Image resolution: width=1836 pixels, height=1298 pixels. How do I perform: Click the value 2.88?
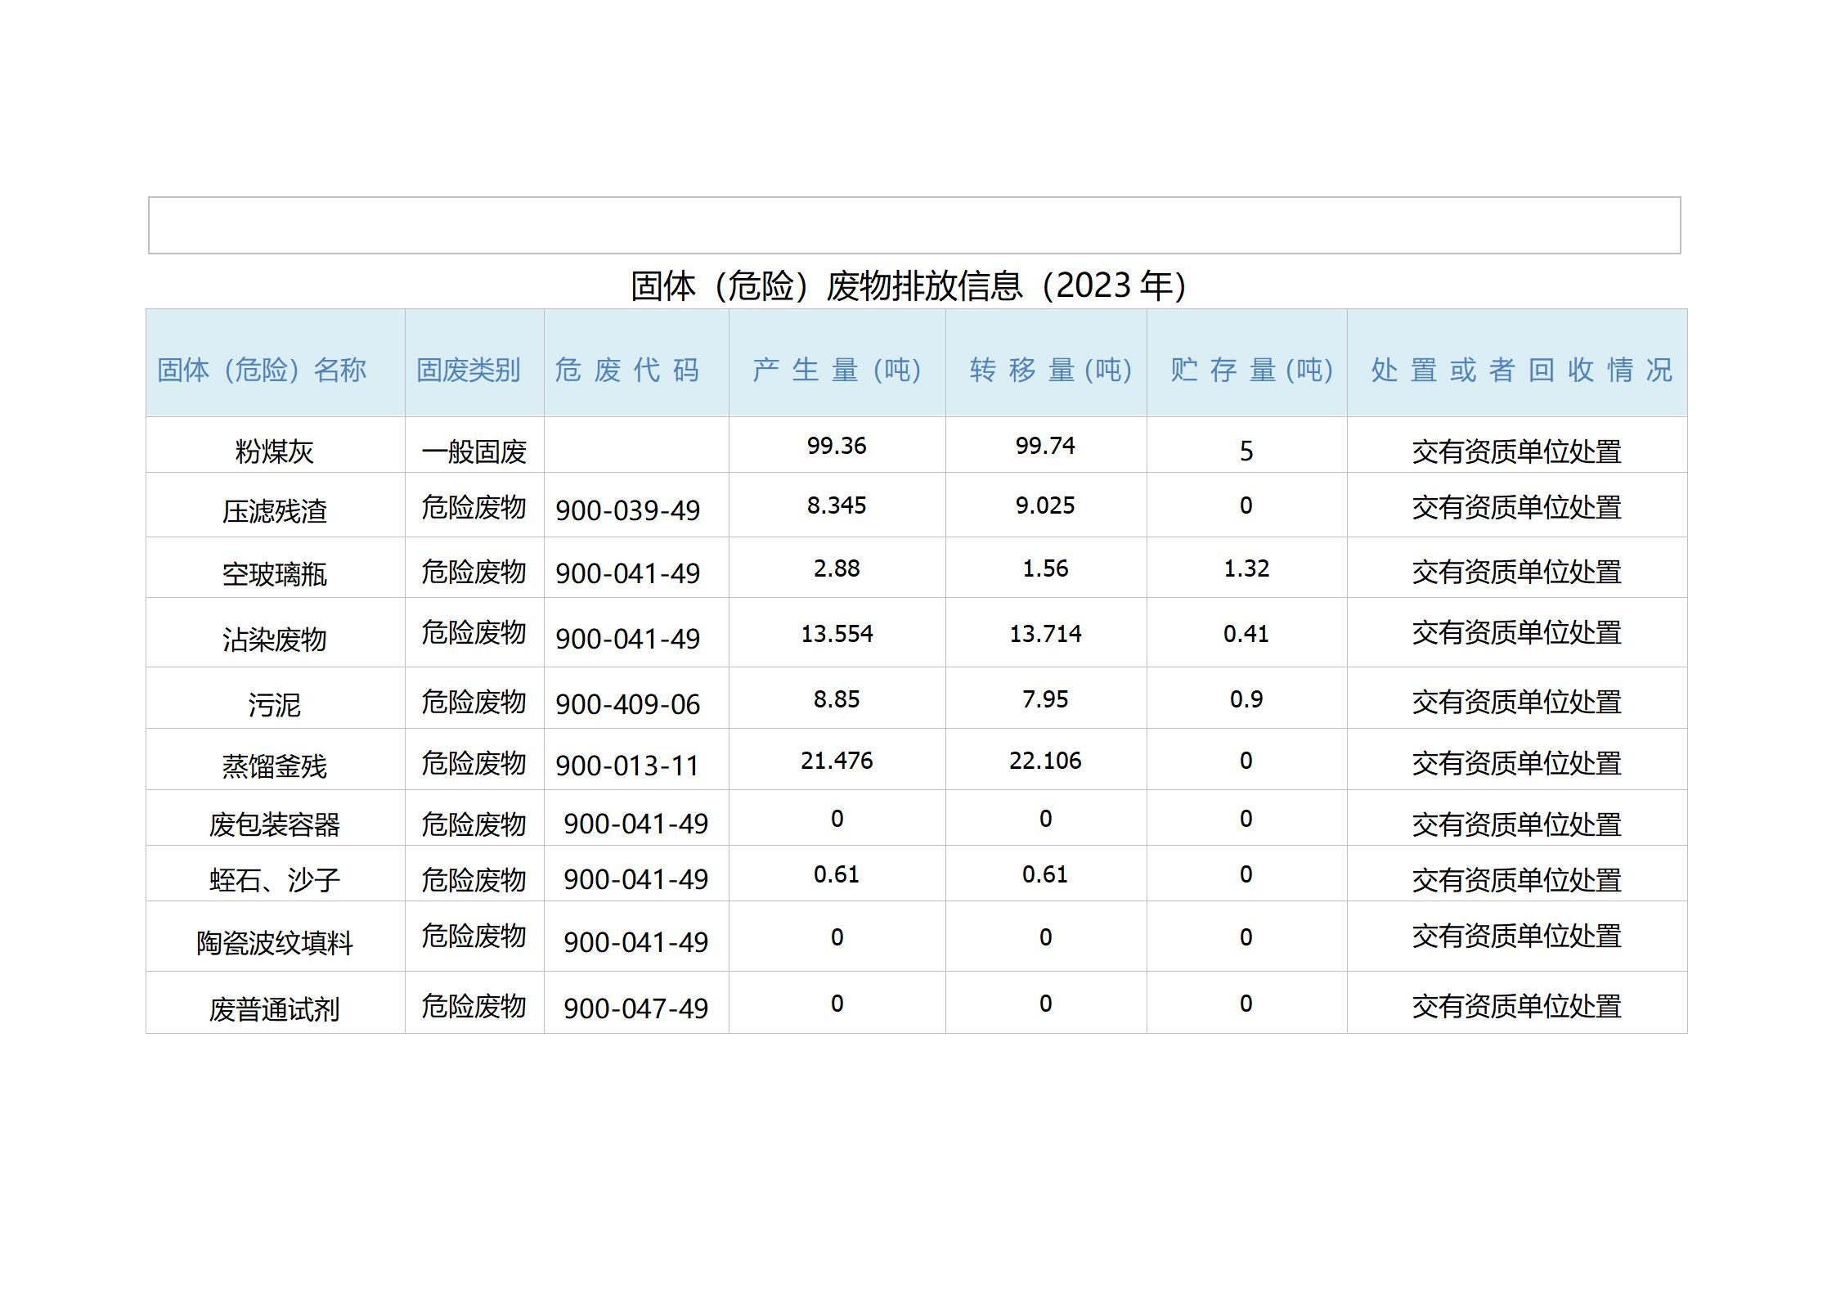837,568
